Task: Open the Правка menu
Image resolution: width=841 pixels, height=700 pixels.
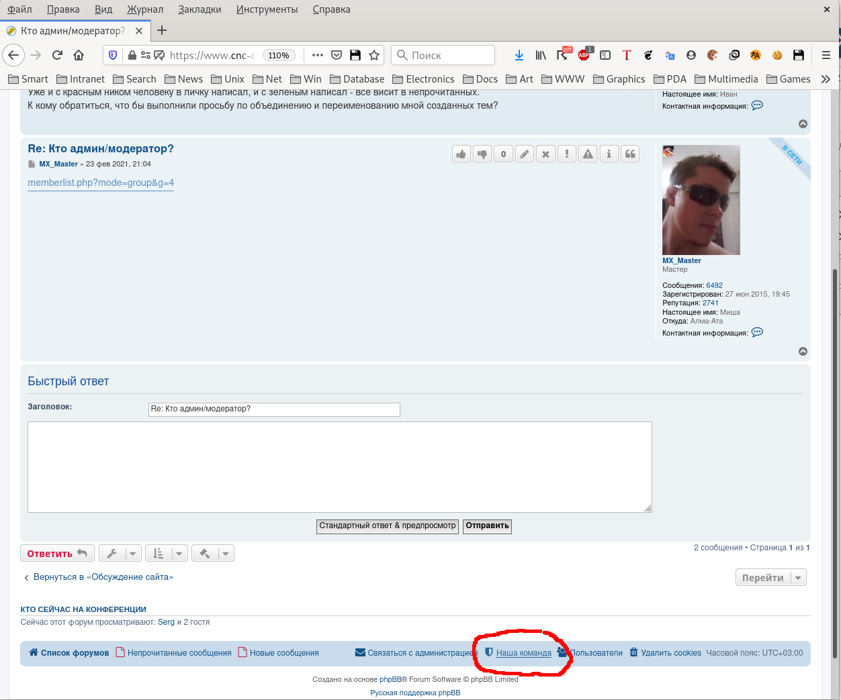Action: pos(63,9)
